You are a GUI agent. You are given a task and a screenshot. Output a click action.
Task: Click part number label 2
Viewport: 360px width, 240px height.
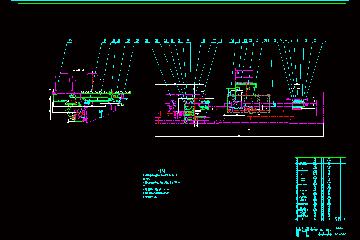point(315,40)
